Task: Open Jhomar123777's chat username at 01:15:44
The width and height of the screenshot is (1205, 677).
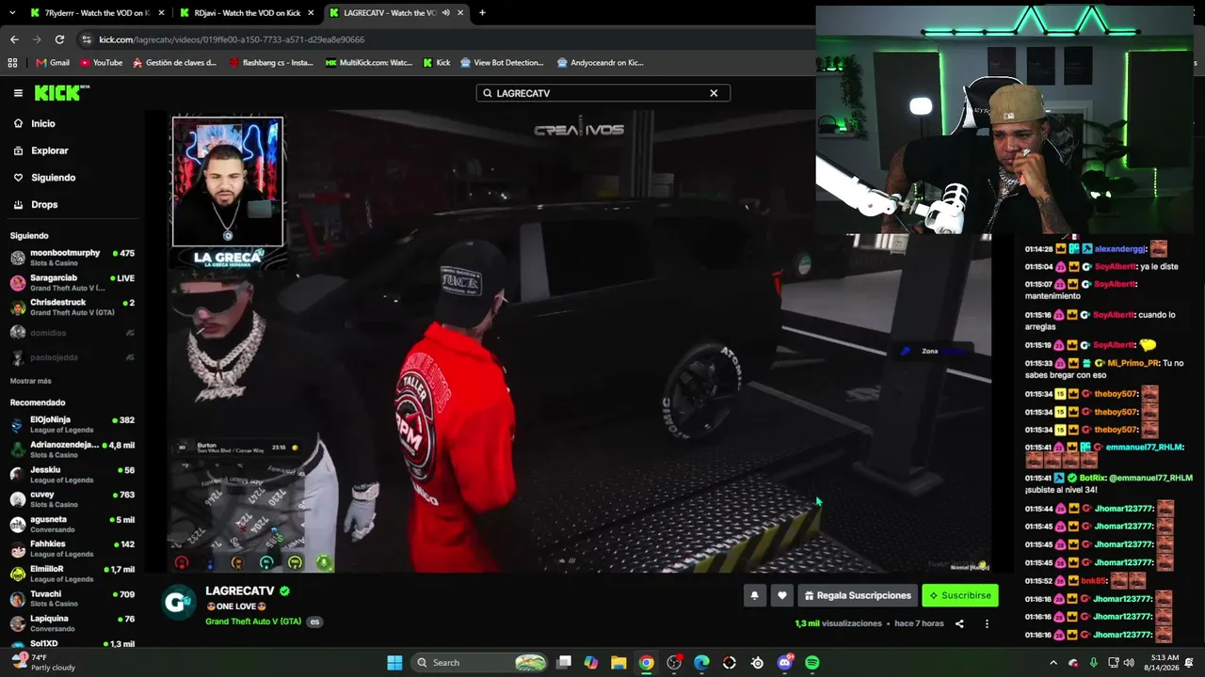Action: coord(1123,509)
